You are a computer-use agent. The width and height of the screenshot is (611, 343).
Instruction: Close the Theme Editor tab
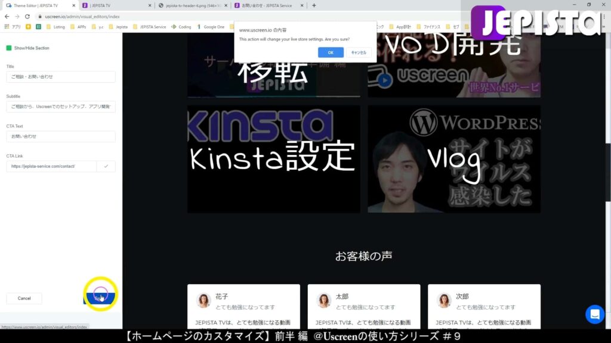click(73, 5)
